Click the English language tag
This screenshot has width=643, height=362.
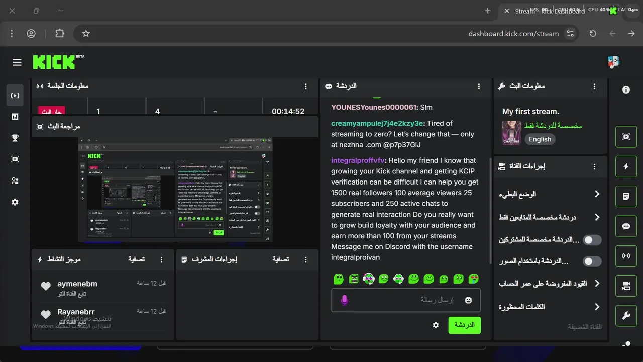point(540,139)
